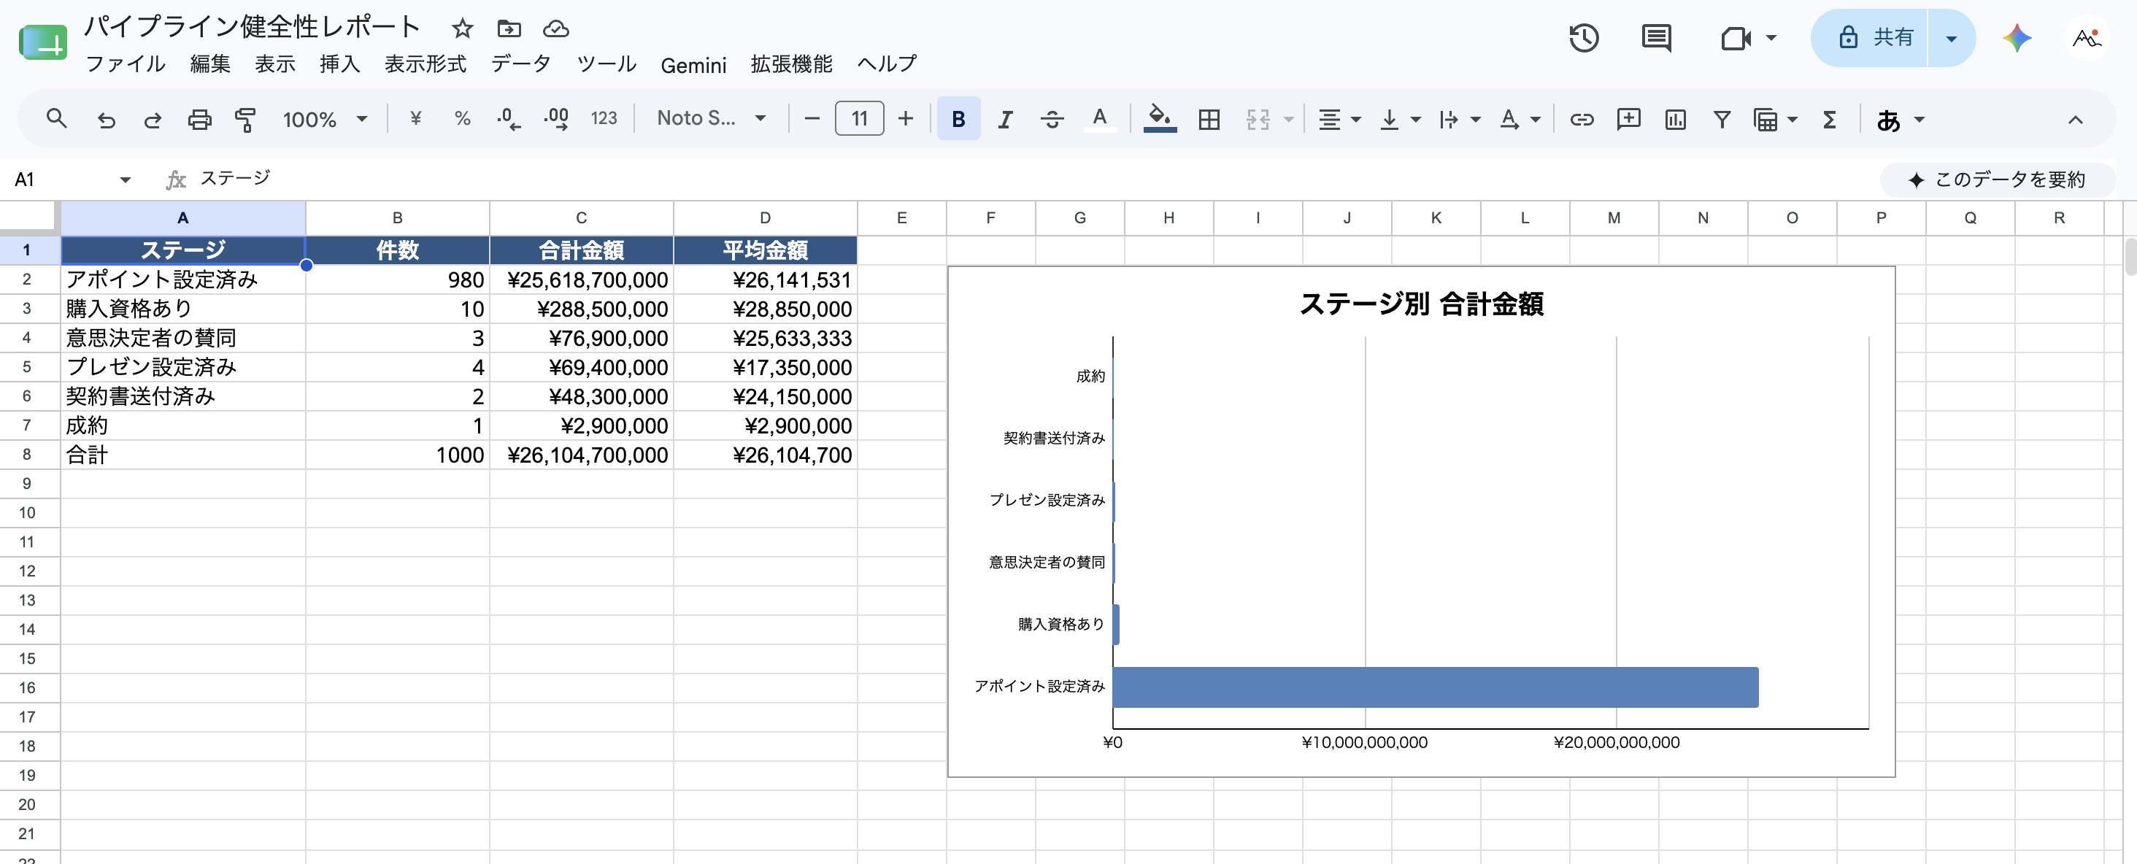Viewport: 2137px width, 864px height.
Task: Click the cloud document status icon
Action: pos(555,29)
